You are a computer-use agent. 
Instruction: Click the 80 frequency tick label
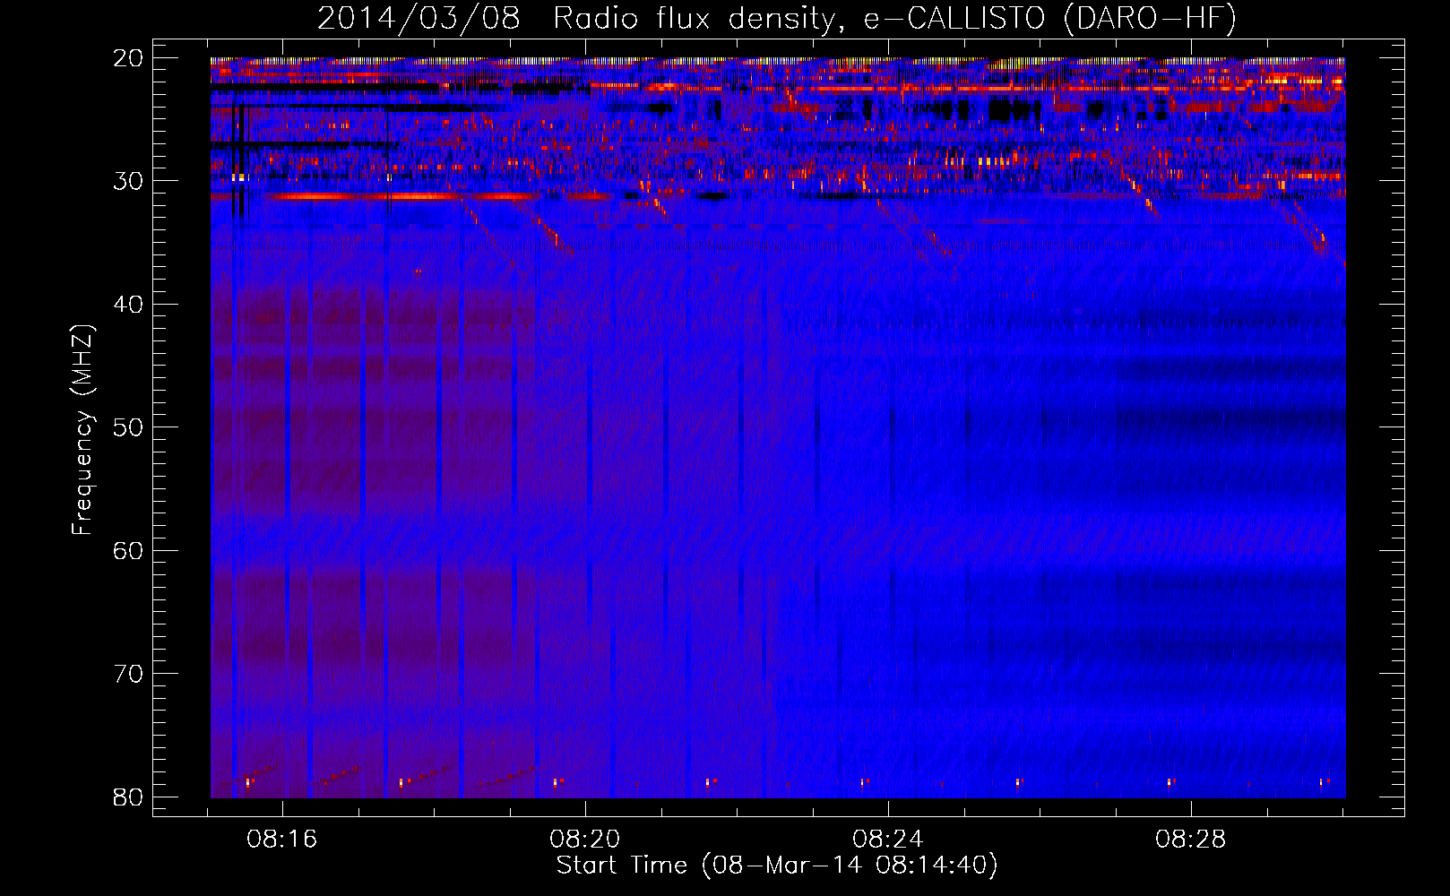pyautogui.click(x=127, y=797)
